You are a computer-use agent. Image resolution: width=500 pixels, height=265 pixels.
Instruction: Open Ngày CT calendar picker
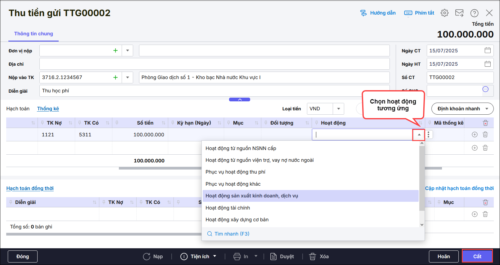click(487, 51)
